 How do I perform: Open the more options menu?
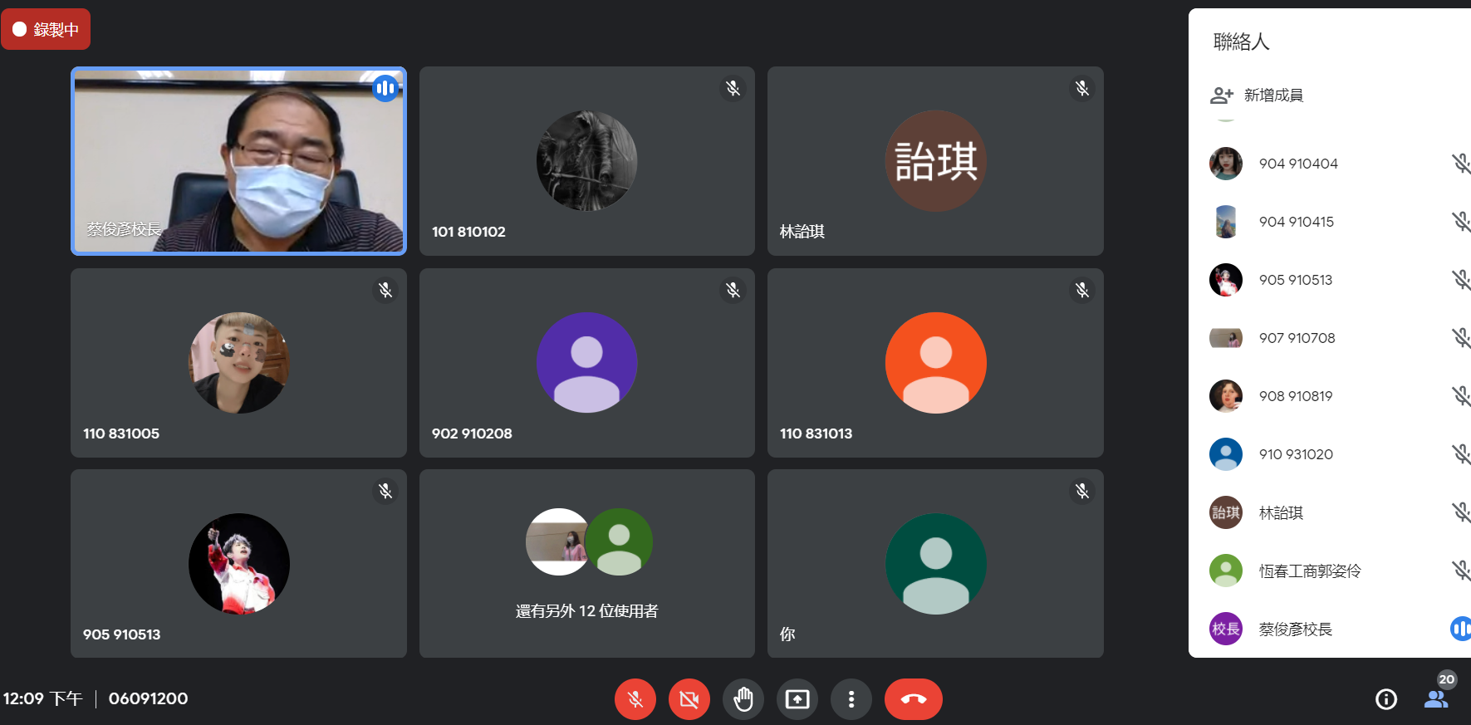851,699
